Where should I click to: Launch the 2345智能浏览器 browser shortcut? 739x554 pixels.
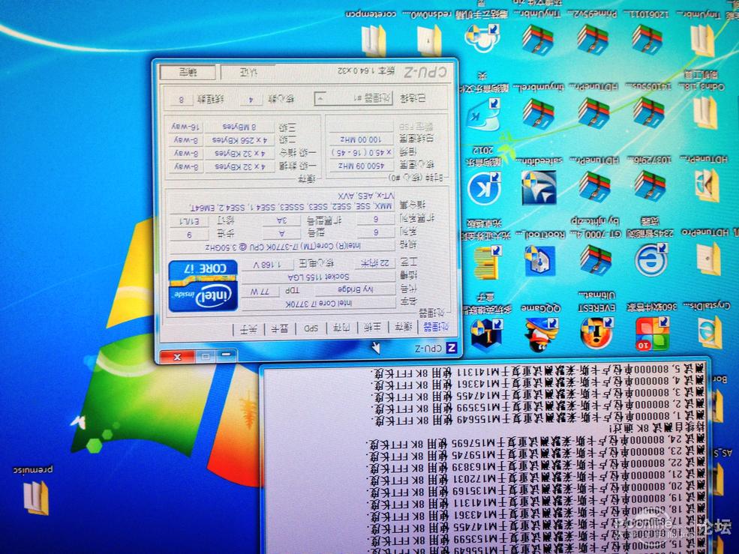tap(651, 260)
